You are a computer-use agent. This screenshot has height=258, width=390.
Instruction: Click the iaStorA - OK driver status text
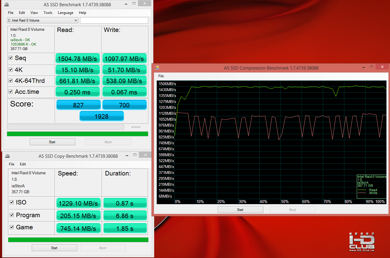tap(20, 40)
